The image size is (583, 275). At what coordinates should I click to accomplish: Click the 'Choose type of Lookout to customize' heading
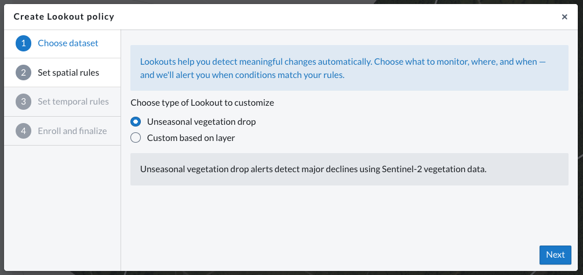point(202,103)
